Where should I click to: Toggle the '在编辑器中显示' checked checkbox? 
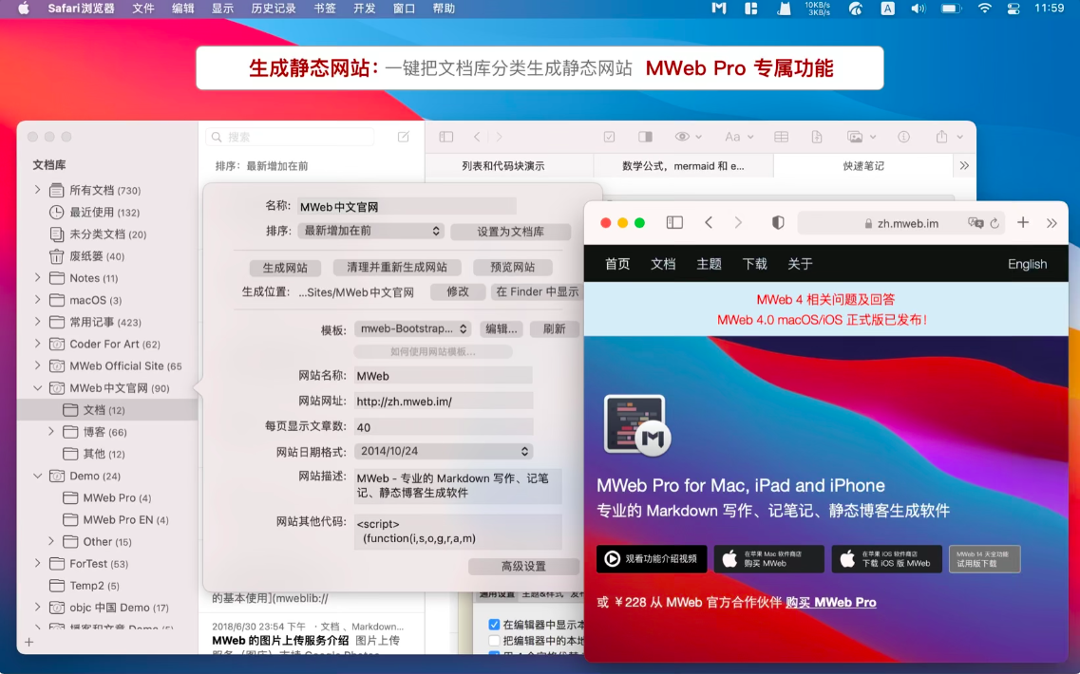pyautogui.click(x=494, y=625)
